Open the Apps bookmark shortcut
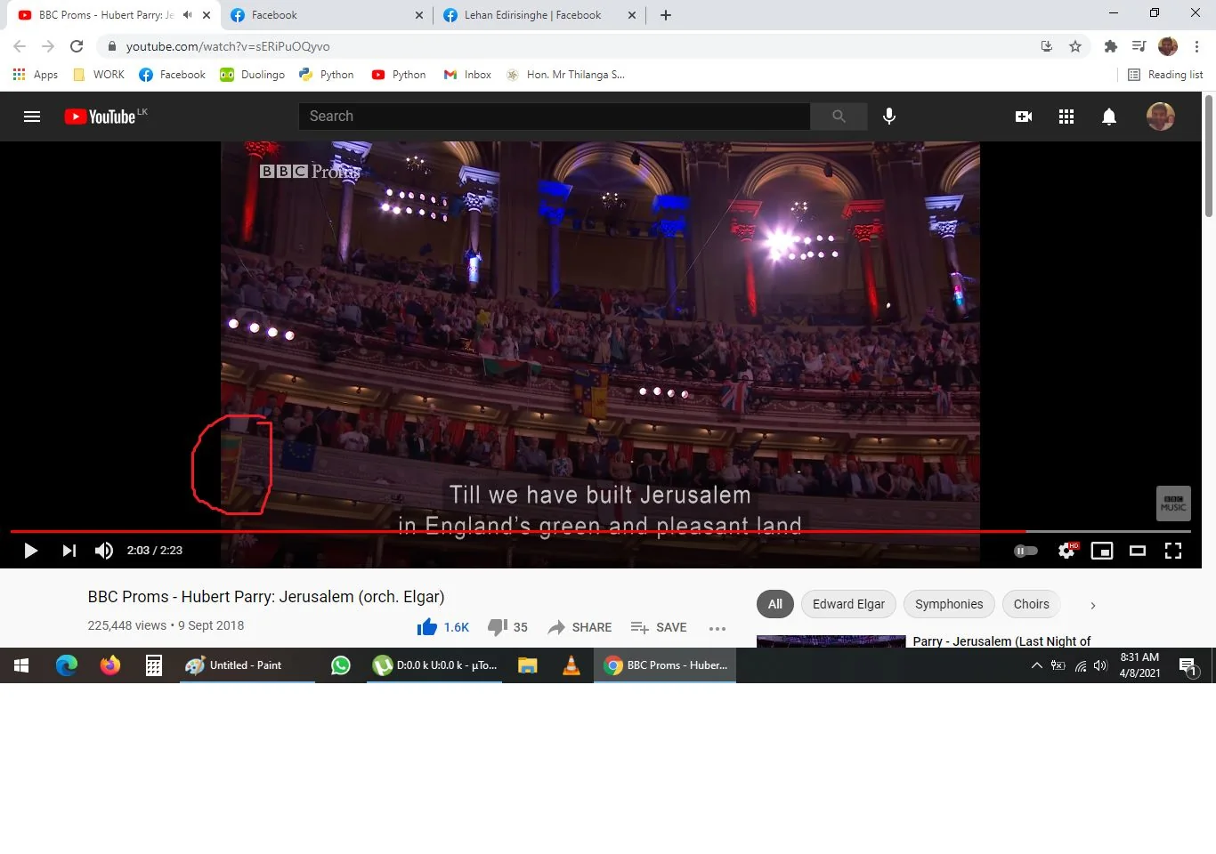 tap(36, 75)
